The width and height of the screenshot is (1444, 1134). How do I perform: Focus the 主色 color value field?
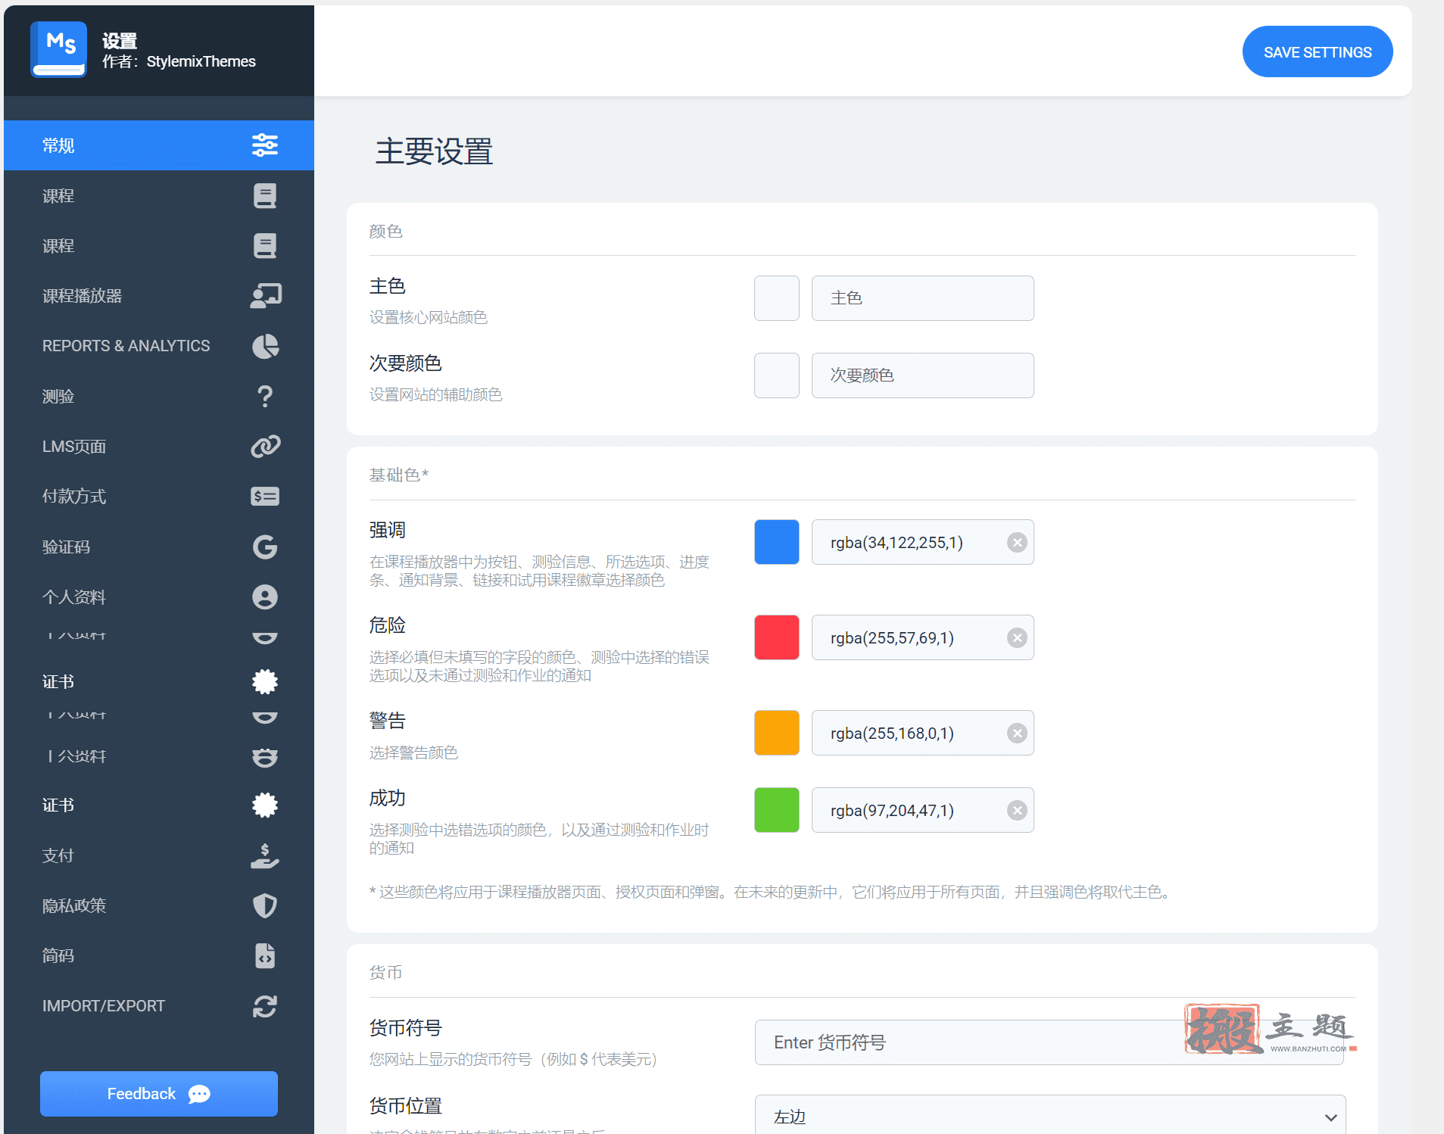point(922,298)
